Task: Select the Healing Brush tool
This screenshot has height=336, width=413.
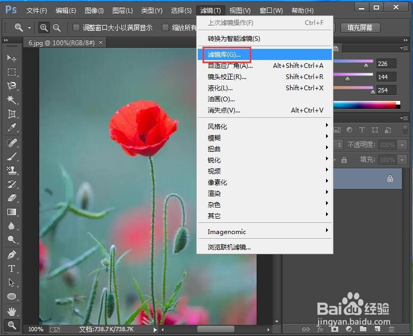Action: pyautogui.click(x=12, y=143)
